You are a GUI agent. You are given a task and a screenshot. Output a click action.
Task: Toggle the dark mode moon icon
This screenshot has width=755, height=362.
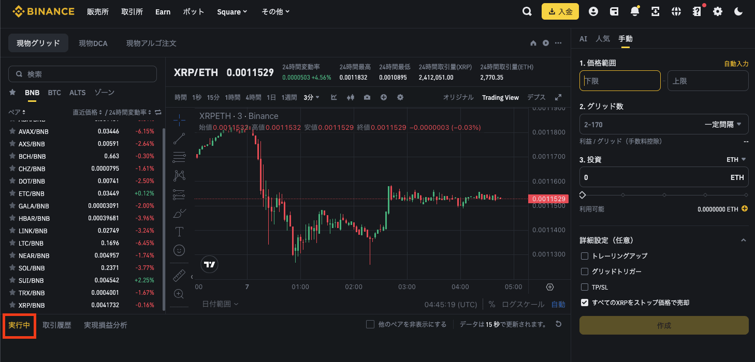point(739,11)
